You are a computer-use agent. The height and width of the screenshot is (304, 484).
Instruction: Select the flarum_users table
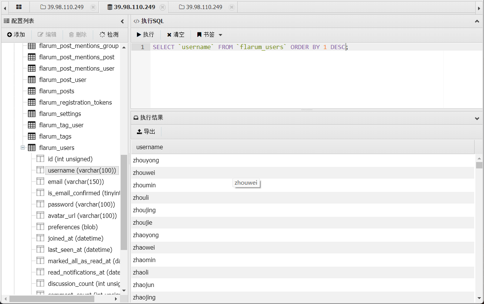point(57,148)
